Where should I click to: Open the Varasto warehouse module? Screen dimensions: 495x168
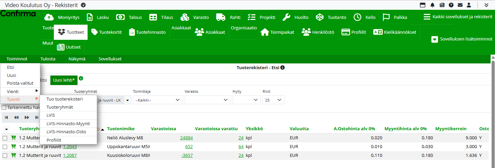[195, 17]
